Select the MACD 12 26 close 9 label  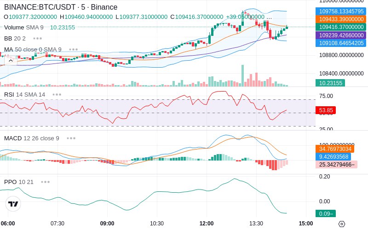pos(32,138)
